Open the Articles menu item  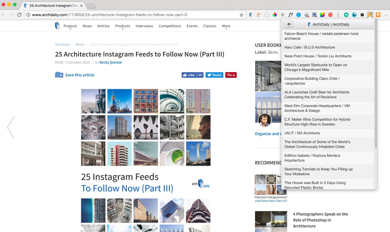coord(103,26)
